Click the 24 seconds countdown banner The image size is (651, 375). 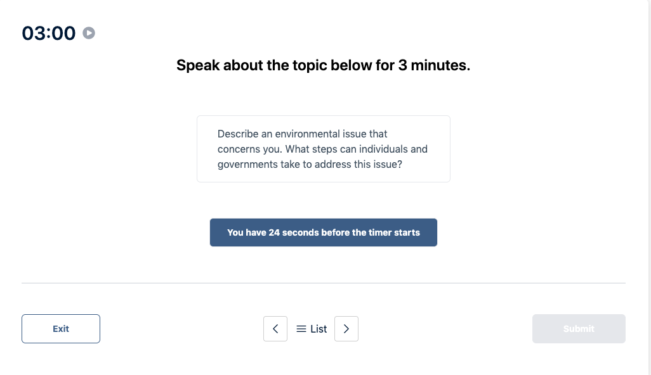tap(324, 232)
